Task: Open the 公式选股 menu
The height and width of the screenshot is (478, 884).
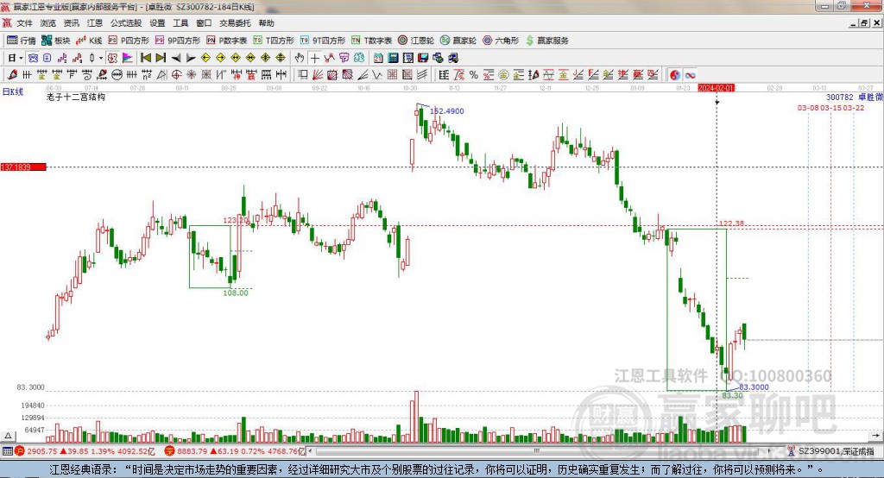Action: (126, 23)
